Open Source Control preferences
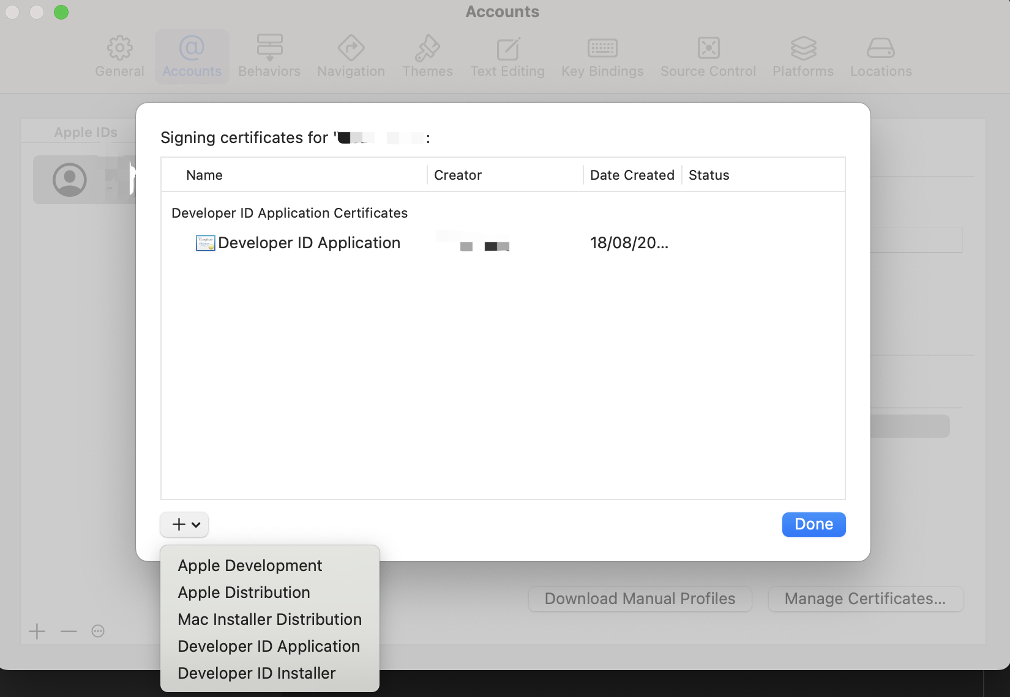 click(708, 57)
